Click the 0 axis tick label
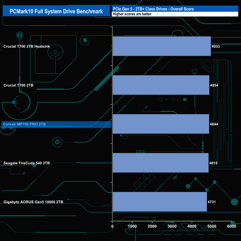This screenshot has height=241, width=241. point(112,226)
